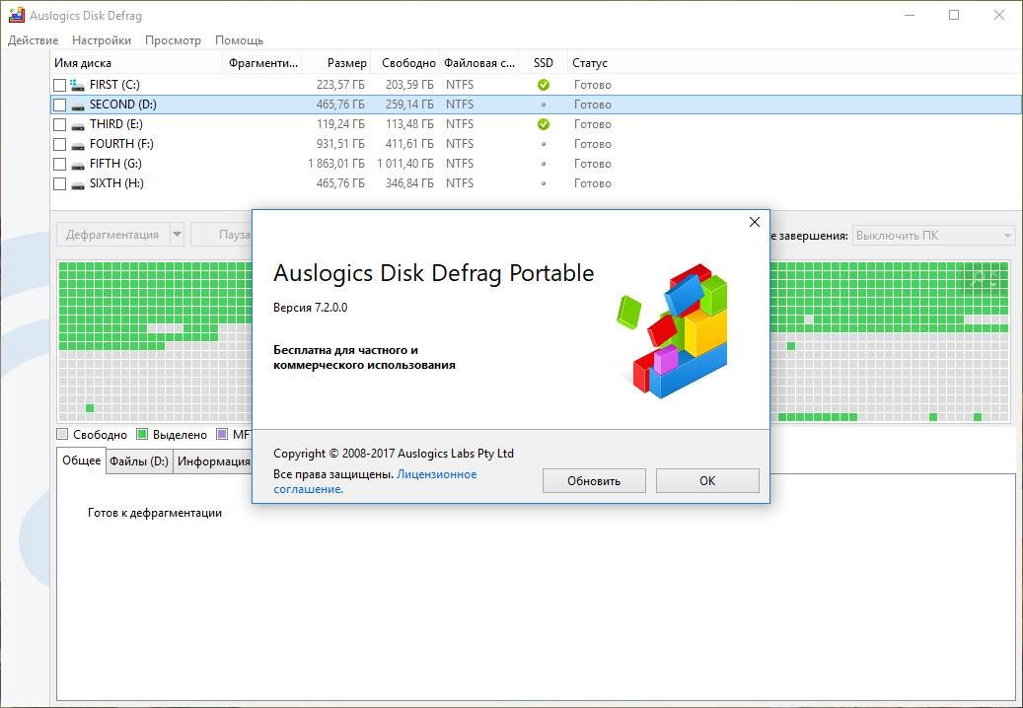The image size is (1023, 708).
Task: Click the purple MFT legend swatch
Action: (222, 434)
